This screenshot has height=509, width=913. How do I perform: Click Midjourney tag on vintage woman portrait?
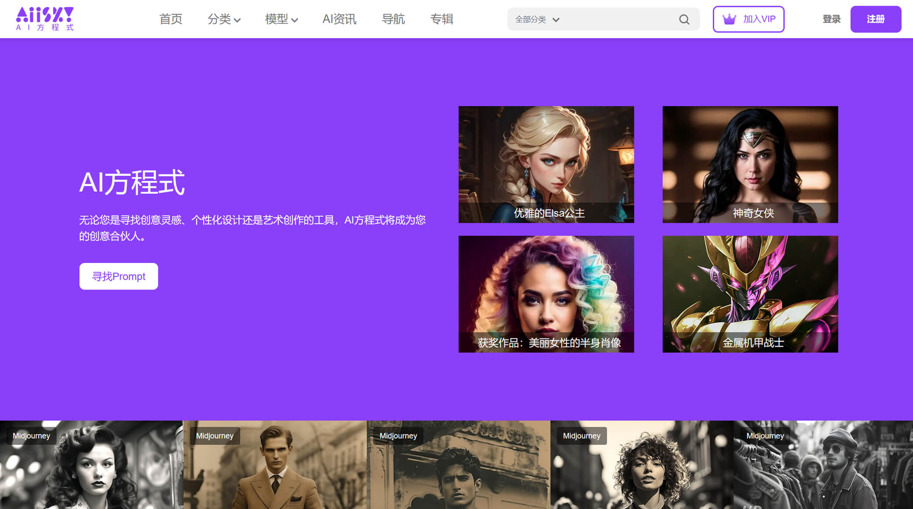coord(31,436)
